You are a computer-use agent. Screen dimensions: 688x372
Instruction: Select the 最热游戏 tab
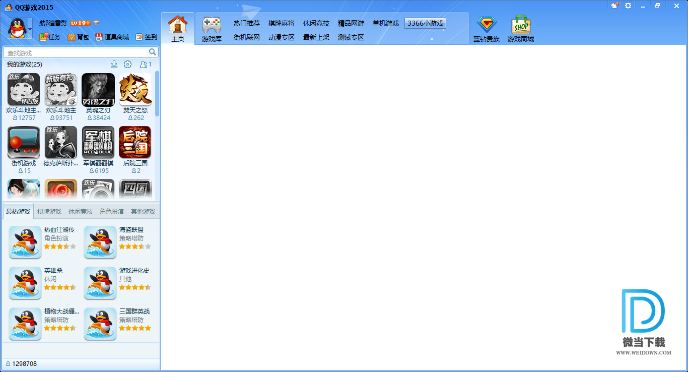[18, 211]
